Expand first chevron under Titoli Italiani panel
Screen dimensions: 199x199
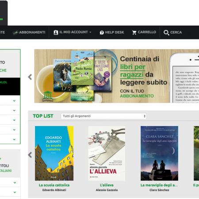15,183
